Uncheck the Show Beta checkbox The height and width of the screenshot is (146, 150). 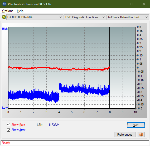(x=8, y=125)
